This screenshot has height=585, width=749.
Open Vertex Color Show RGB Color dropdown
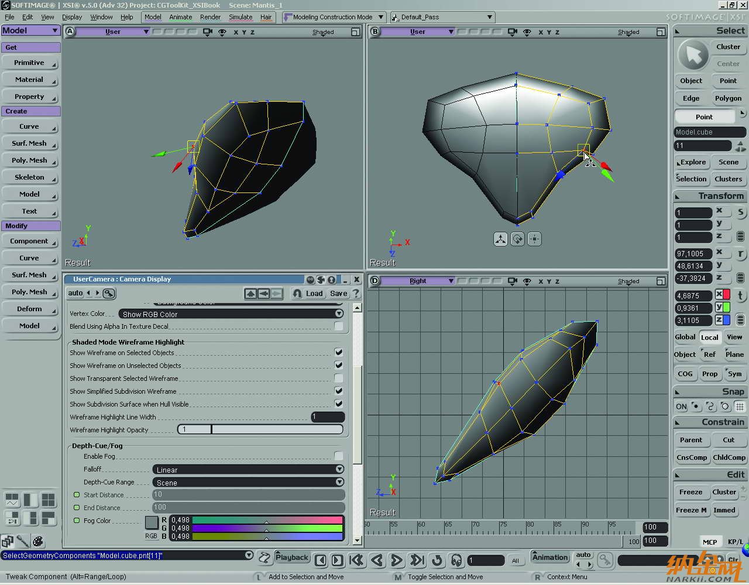(231, 314)
